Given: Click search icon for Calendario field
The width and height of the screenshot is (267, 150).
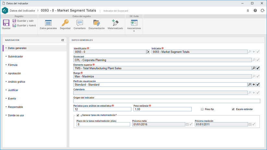Looking at the screenshot, I should 249,93.
